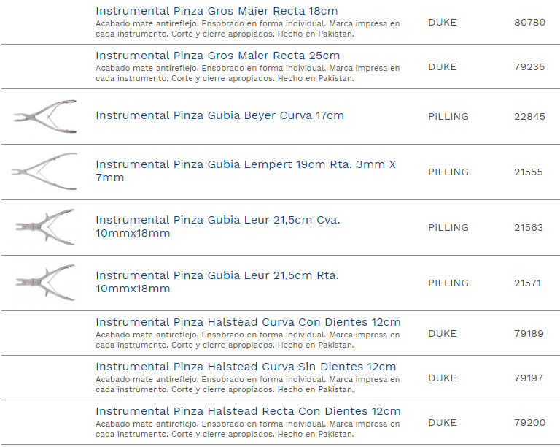The height and width of the screenshot is (447, 560).
Task: Open Instrumental Pinza Gros Maier Recta 25cm
Action: [x=217, y=56]
